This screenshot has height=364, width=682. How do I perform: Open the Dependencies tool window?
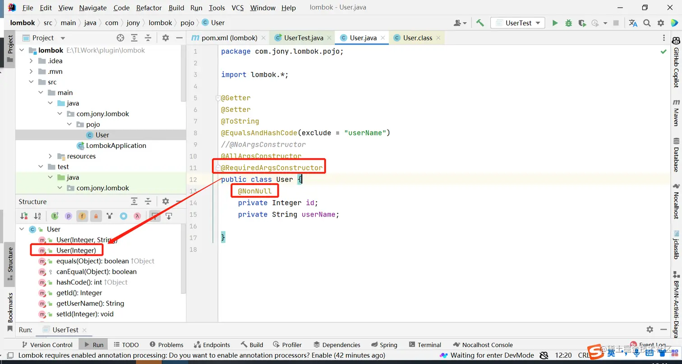(336, 345)
